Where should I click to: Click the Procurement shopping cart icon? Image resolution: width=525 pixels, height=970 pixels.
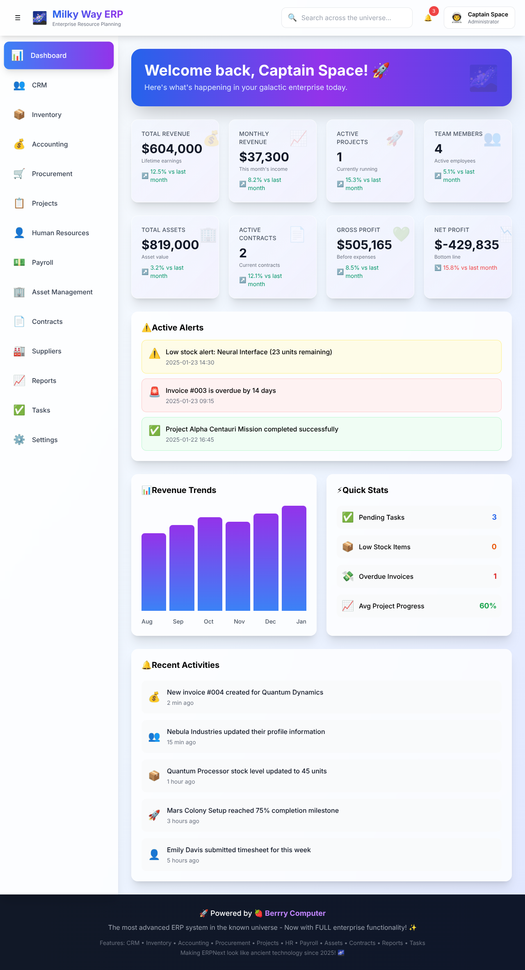click(x=19, y=174)
